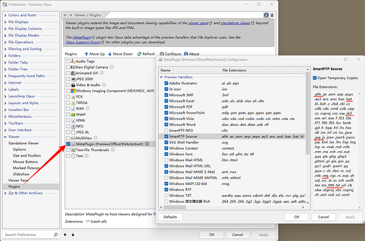
Task: Collapse the Viewer category
Action: pyautogui.click(x=5, y=137)
